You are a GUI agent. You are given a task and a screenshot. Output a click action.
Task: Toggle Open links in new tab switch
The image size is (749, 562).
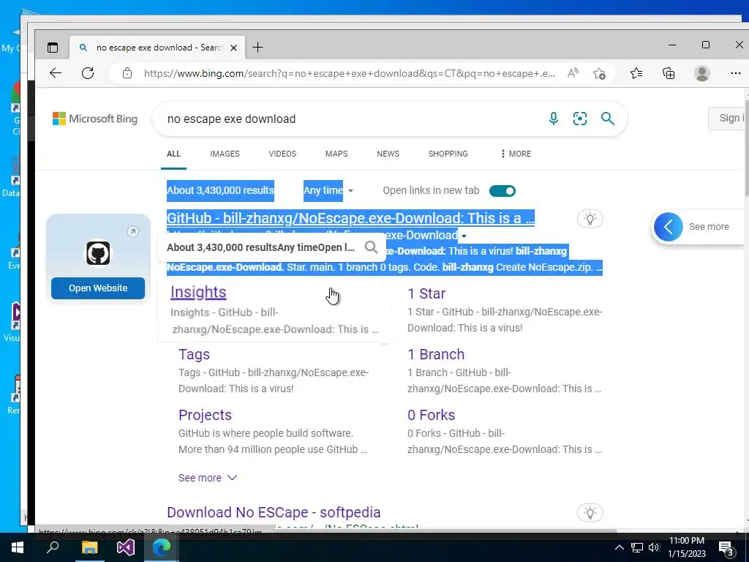502,191
